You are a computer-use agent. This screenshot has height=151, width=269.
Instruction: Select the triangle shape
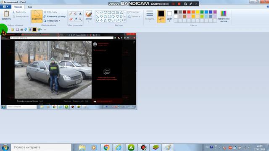(x=121, y=13)
